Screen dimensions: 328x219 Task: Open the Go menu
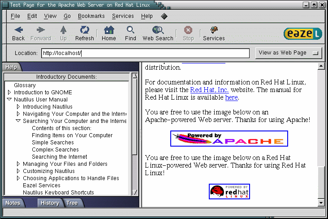tap(67, 16)
